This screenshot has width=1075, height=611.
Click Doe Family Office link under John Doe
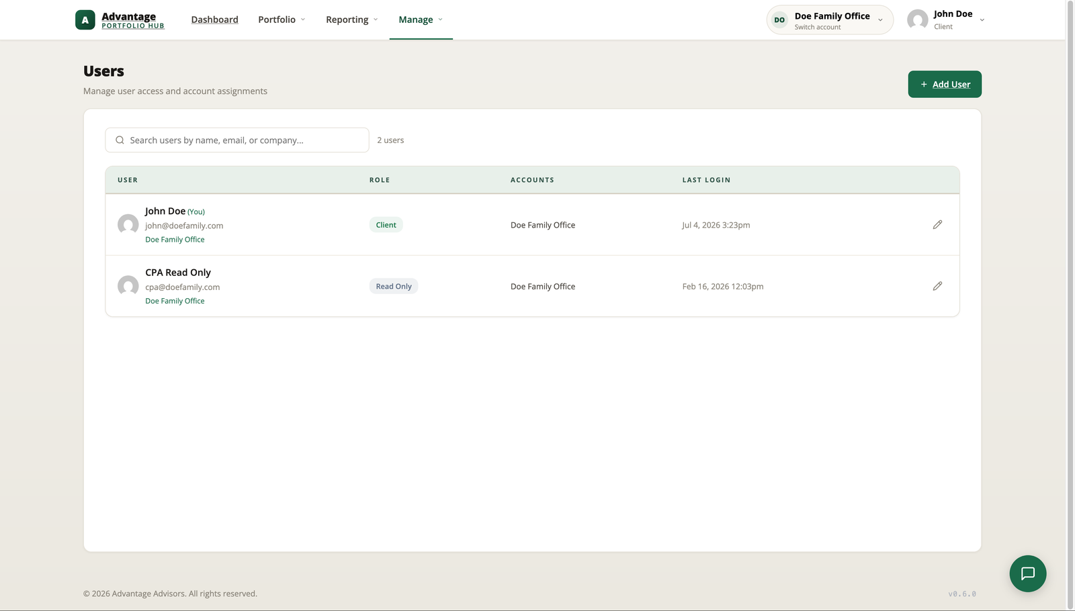[175, 240]
